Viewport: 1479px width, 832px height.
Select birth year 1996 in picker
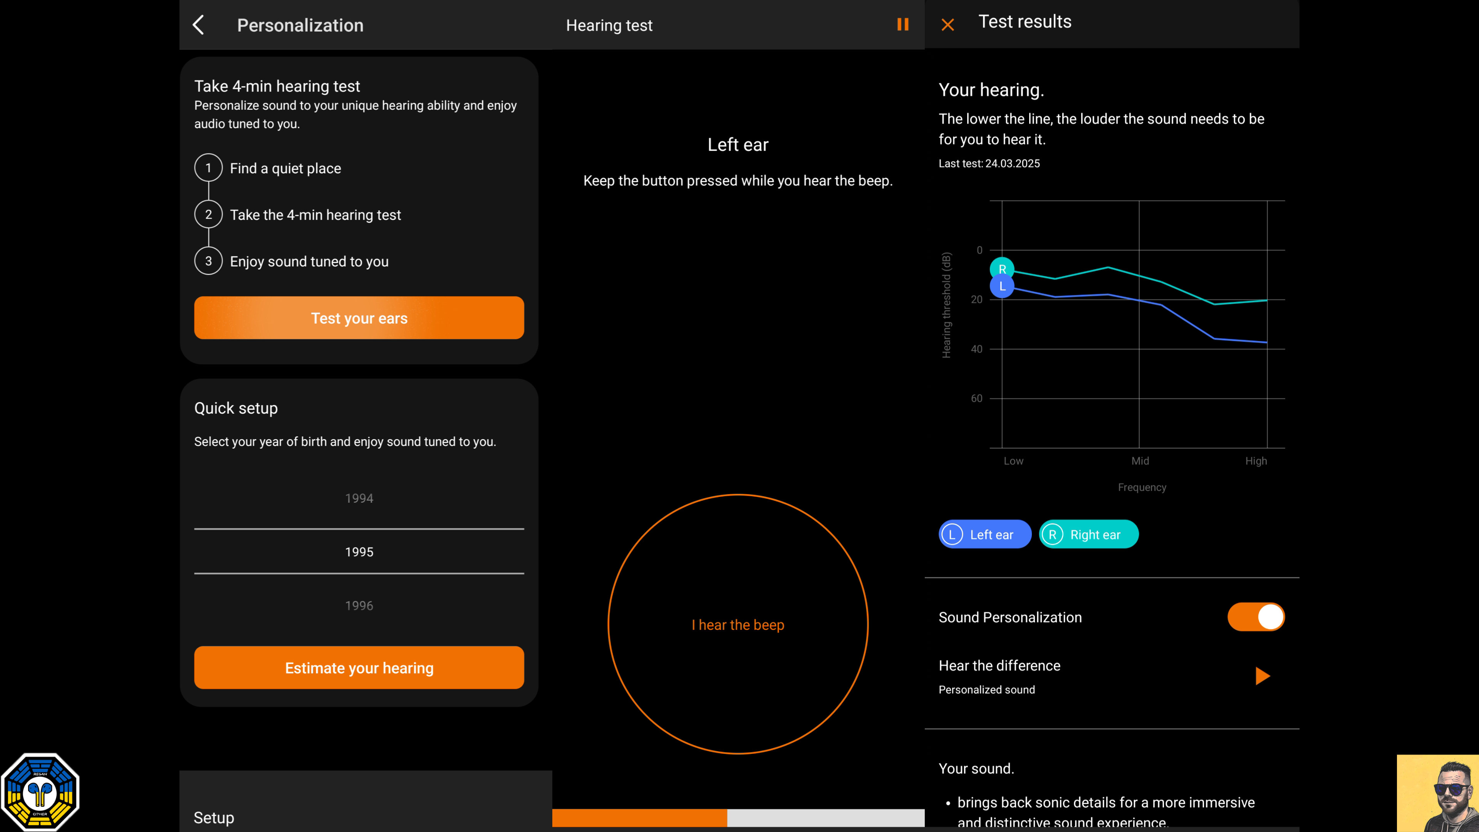[x=359, y=605]
